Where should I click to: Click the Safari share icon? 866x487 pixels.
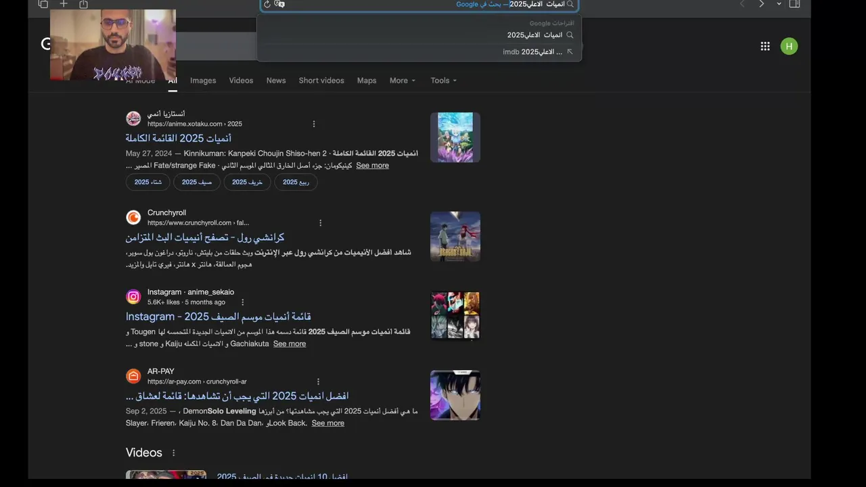pyautogui.click(x=84, y=4)
